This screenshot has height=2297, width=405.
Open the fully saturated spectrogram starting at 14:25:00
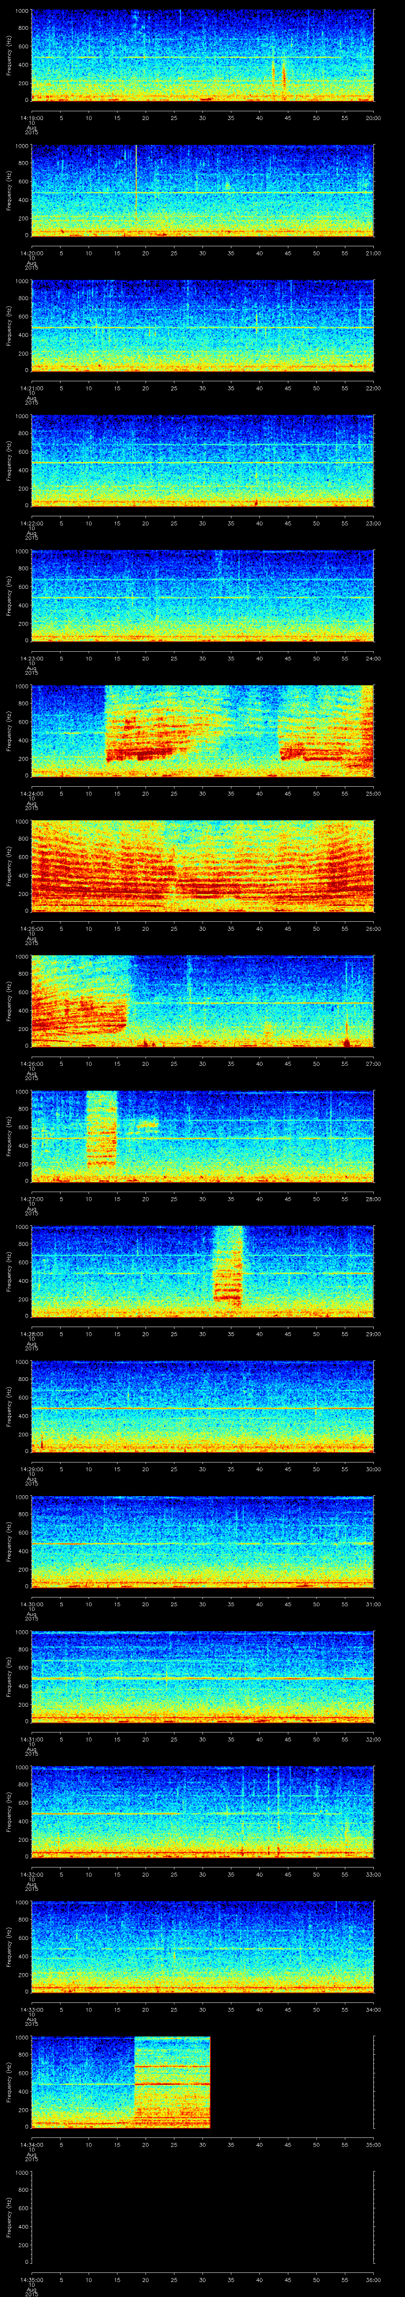(x=202, y=866)
